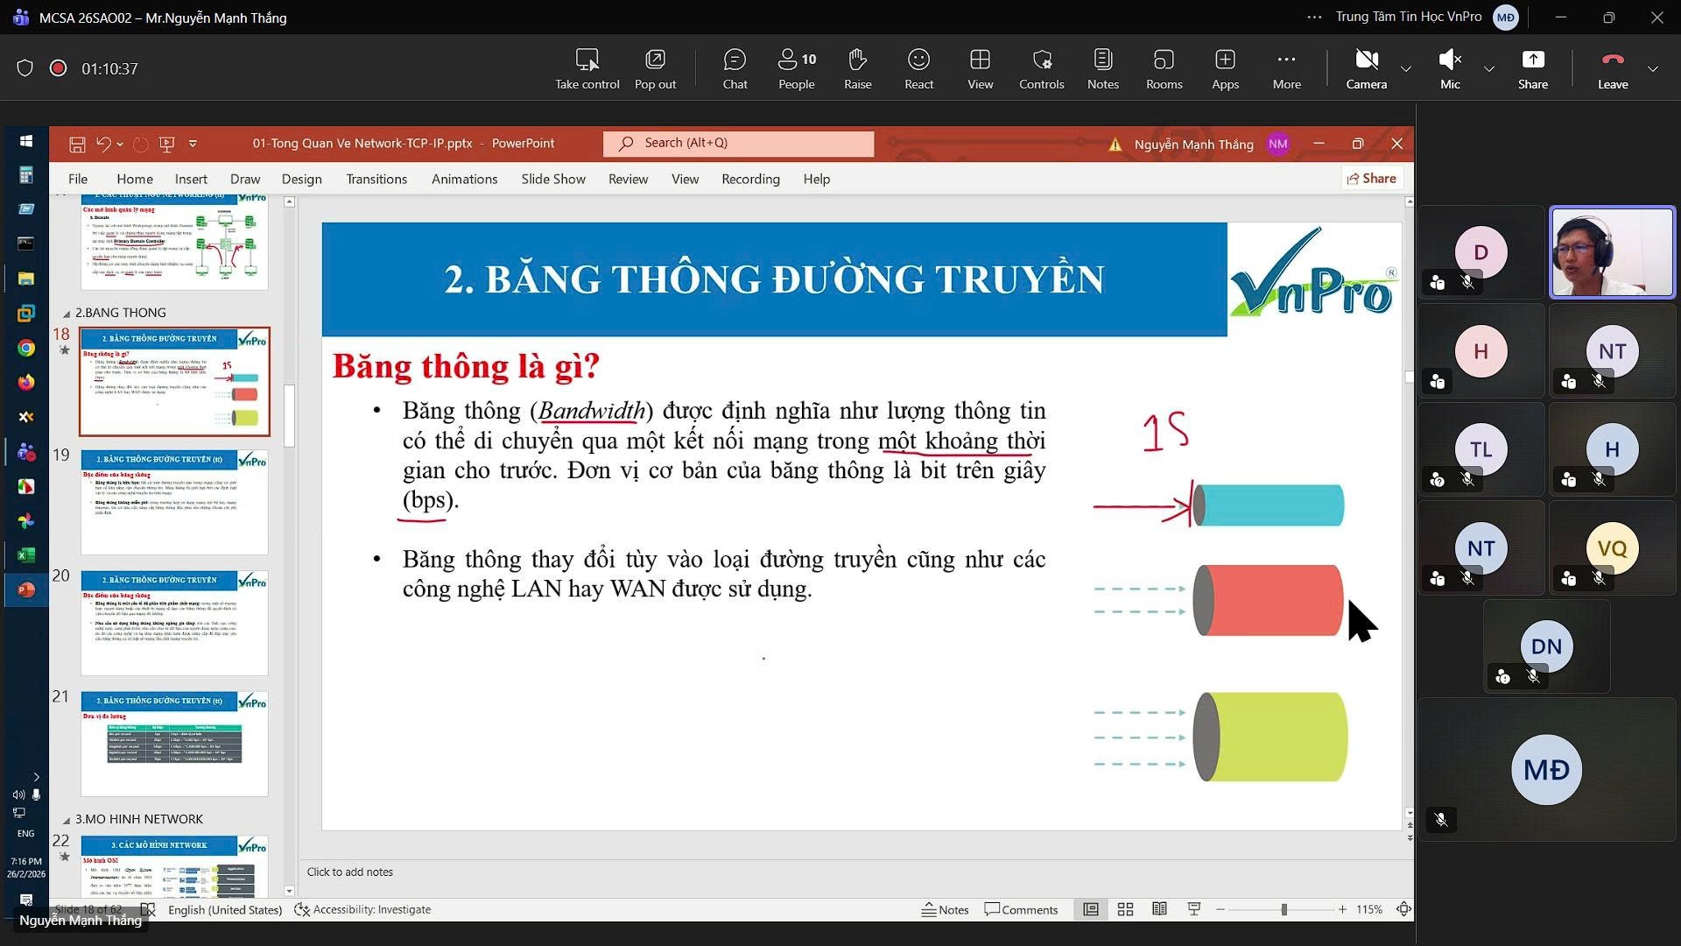Click the Raise hand icon

[857, 68]
